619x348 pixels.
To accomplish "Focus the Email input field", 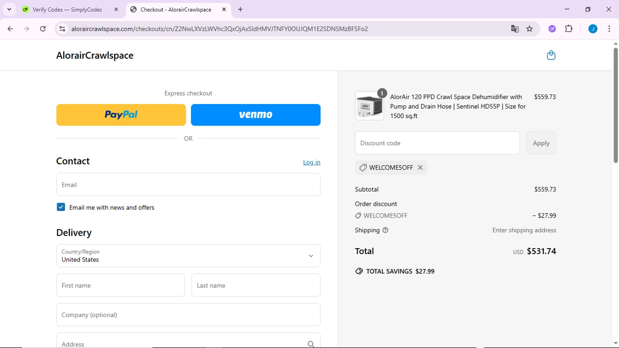I will (x=188, y=185).
